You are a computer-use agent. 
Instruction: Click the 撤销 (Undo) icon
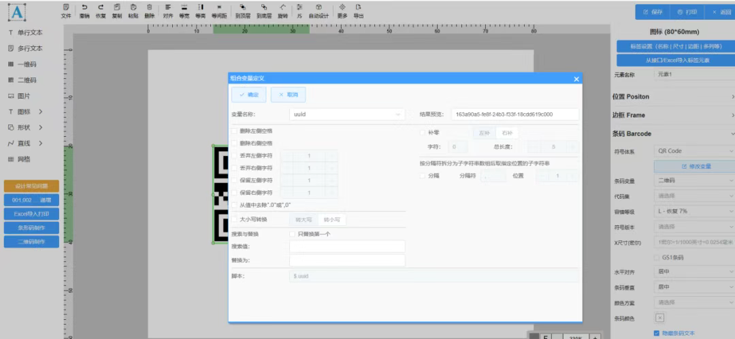84,11
